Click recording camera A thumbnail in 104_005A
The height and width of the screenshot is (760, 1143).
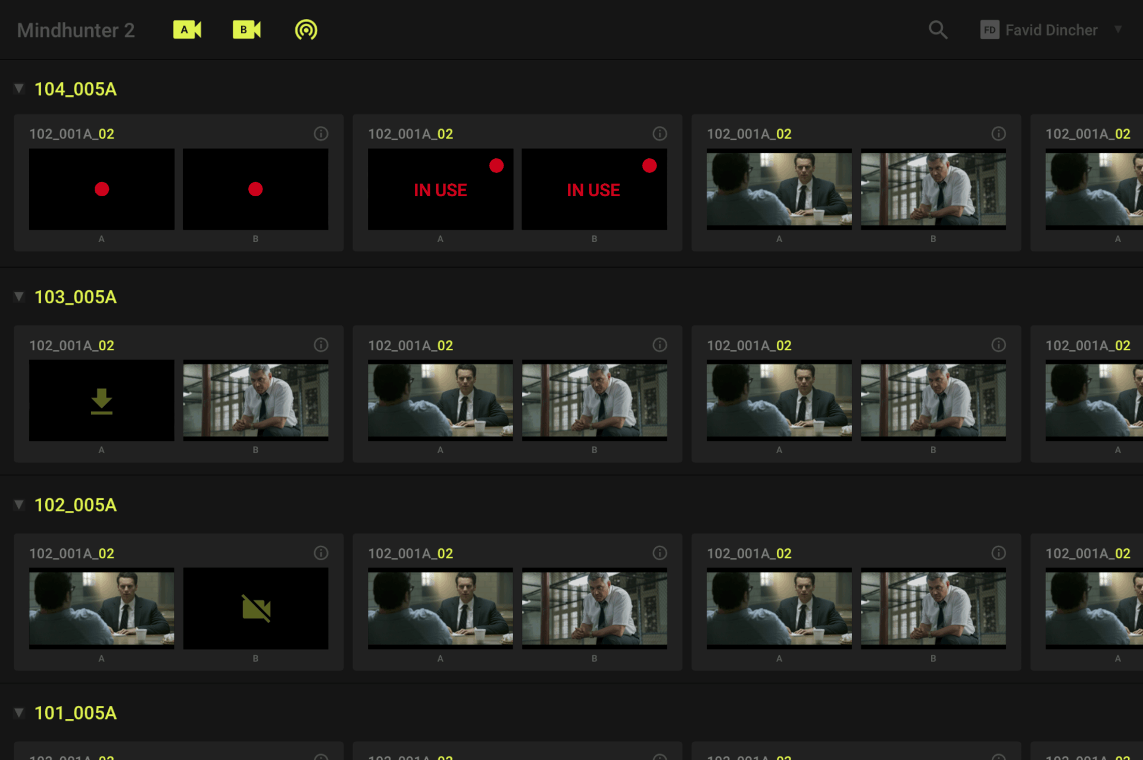pos(102,189)
